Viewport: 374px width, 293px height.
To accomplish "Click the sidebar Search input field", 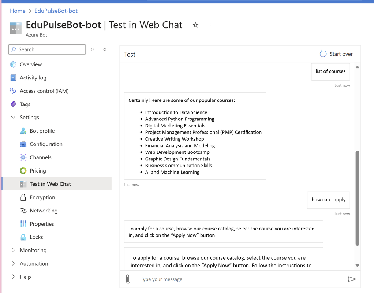I will pyautogui.click(x=47, y=49).
